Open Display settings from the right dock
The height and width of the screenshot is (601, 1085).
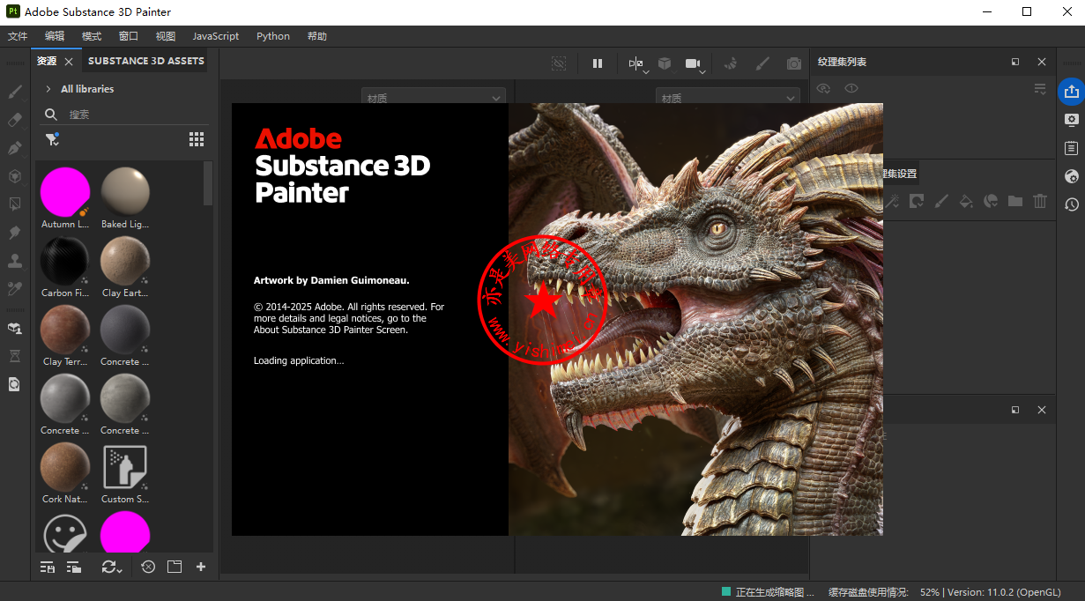coord(1072,120)
